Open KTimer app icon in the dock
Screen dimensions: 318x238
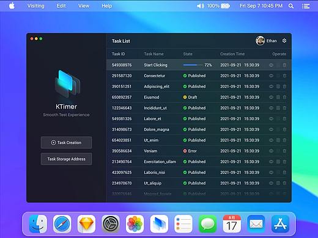pyautogui.click(x=159, y=224)
